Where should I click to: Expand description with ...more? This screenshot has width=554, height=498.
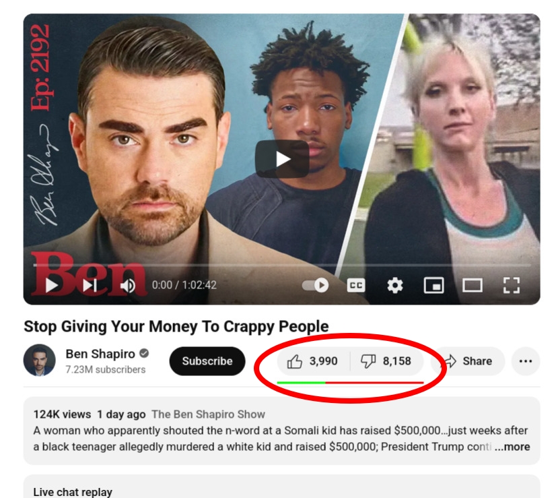coord(512,447)
